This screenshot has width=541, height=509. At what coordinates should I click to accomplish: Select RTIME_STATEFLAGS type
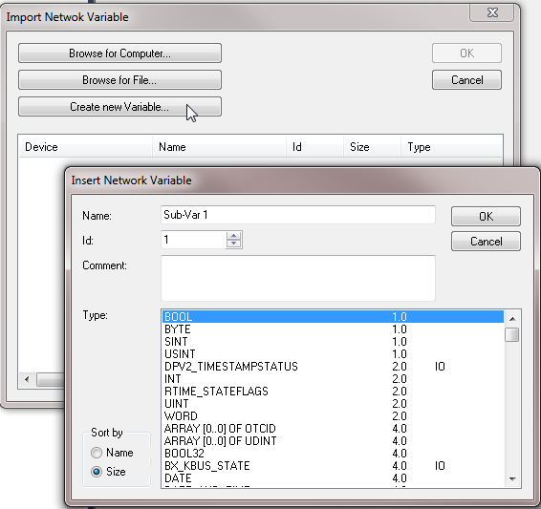(x=333, y=392)
